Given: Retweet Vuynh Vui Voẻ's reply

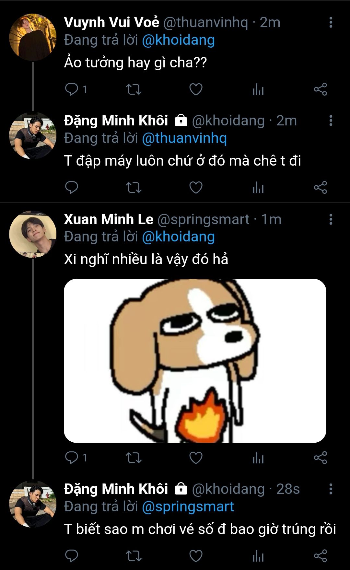Looking at the screenshot, I should (134, 89).
